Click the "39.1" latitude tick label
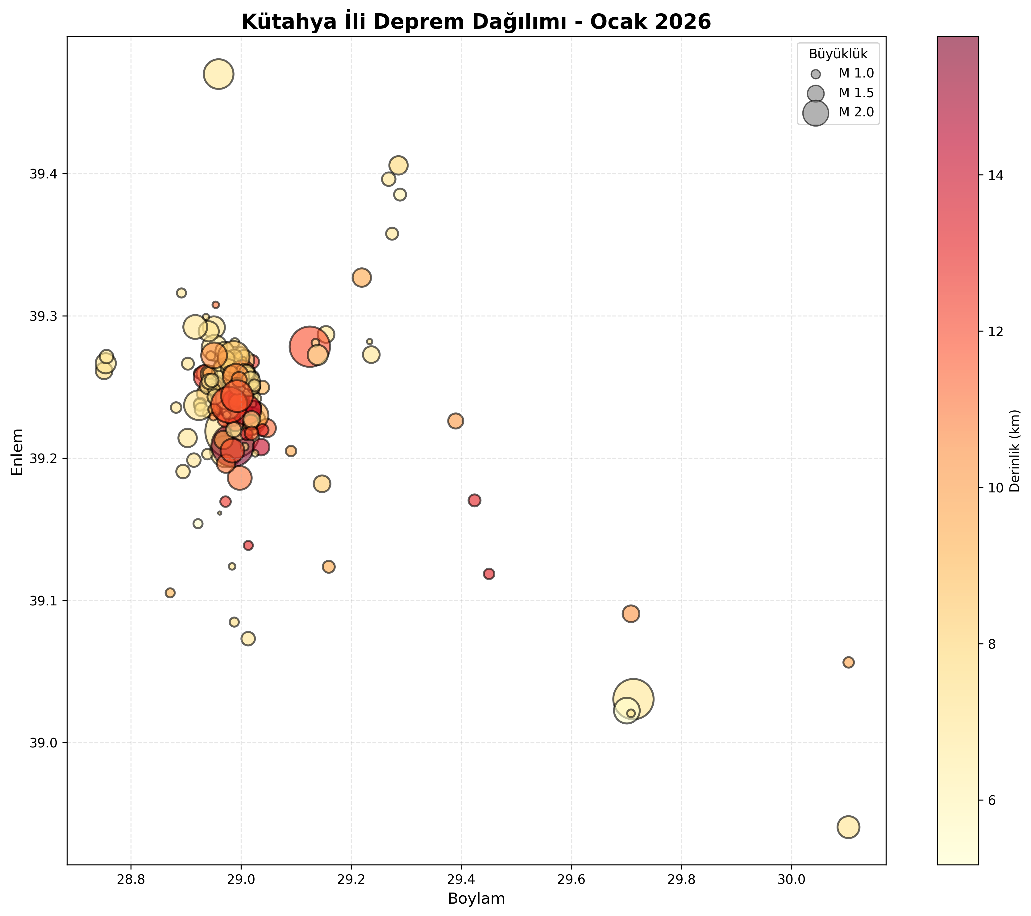 (x=44, y=600)
